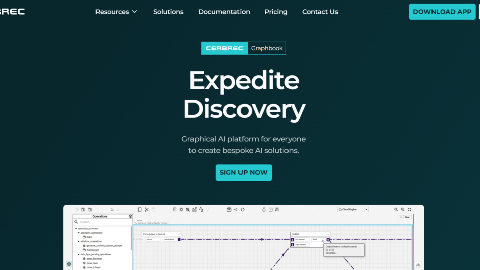
Task: Collapse the activation_operations tree node
Action: pyautogui.click(x=80, y=233)
